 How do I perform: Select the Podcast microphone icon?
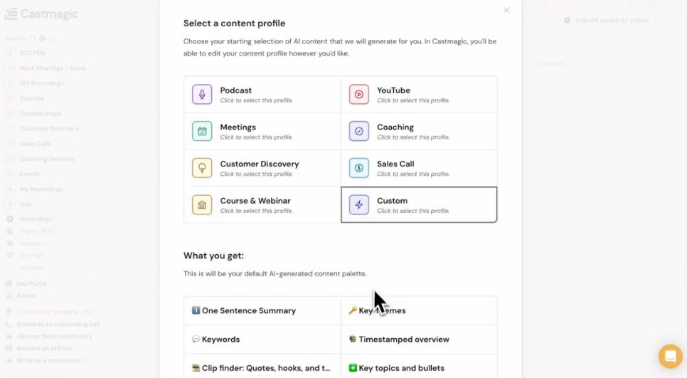click(202, 94)
